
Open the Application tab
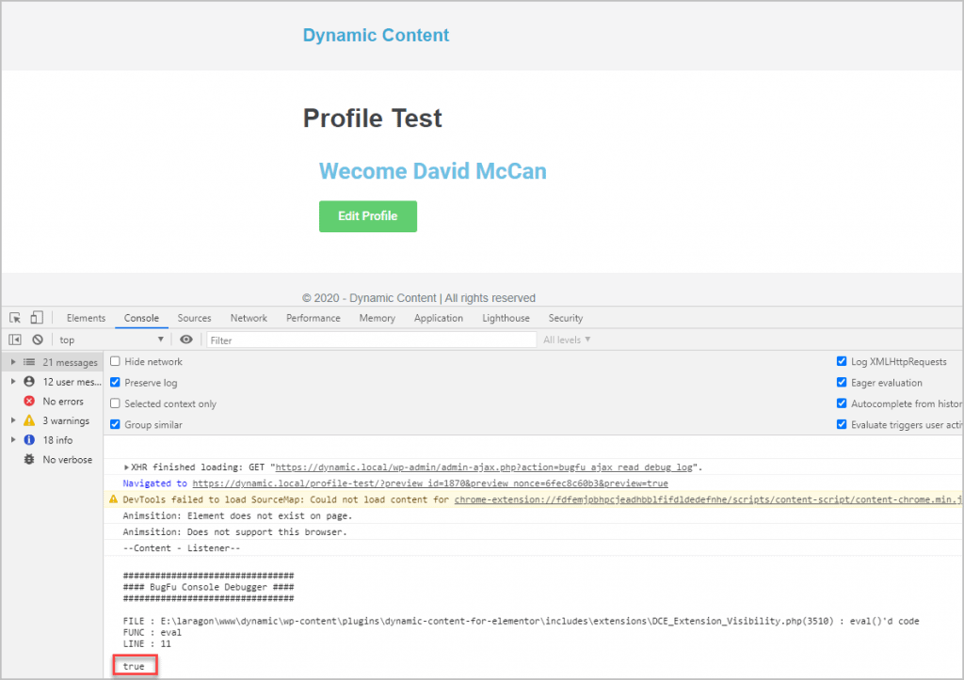tap(439, 318)
